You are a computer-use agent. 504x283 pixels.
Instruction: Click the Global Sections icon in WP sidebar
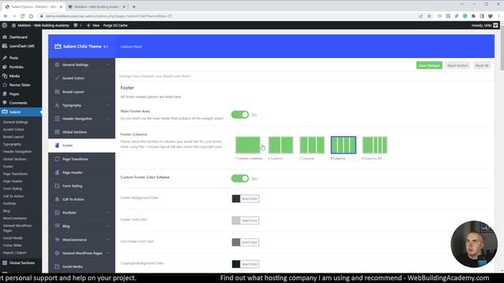pyautogui.click(x=5, y=263)
